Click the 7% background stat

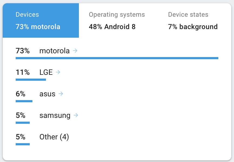[x=193, y=27]
